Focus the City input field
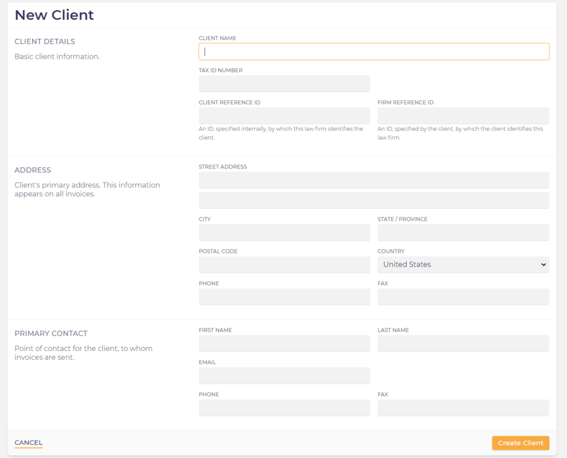The image size is (567, 458). (284, 232)
